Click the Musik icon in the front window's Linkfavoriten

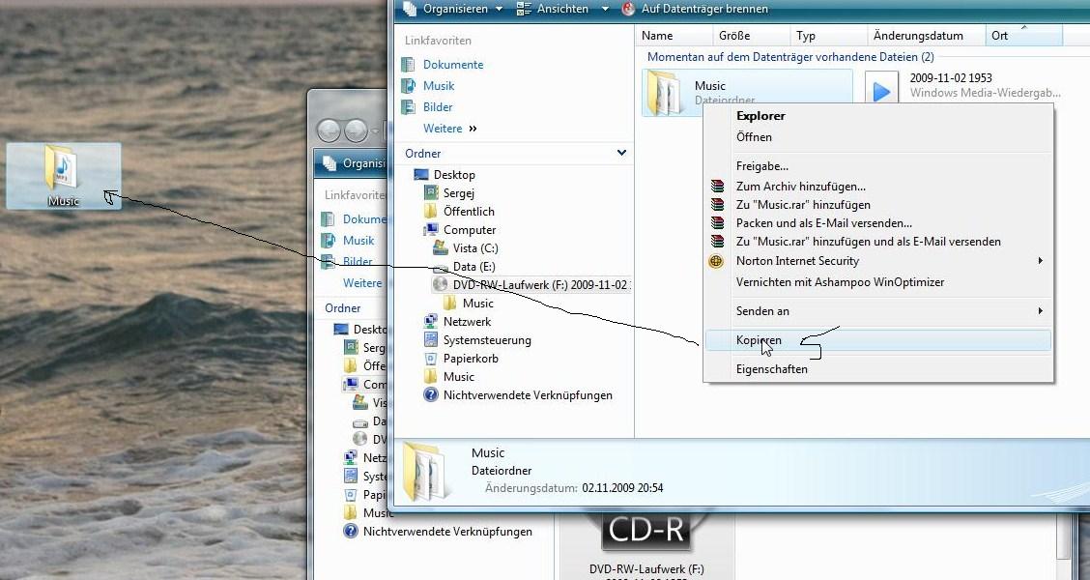409,86
